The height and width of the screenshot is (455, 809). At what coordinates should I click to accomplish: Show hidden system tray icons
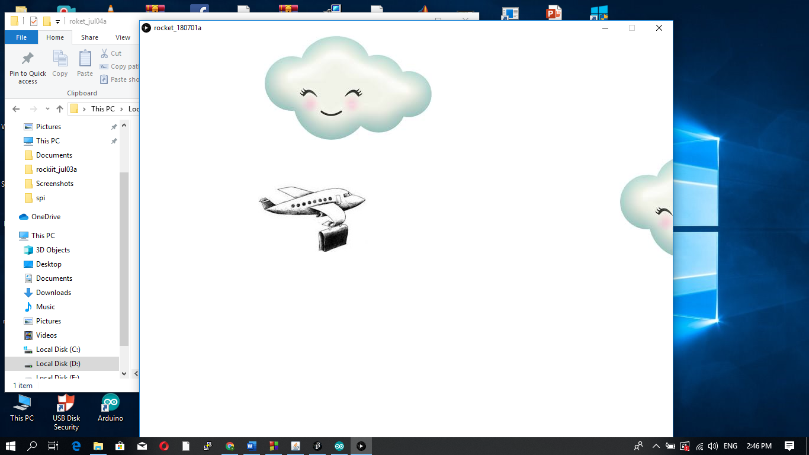click(x=656, y=446)
